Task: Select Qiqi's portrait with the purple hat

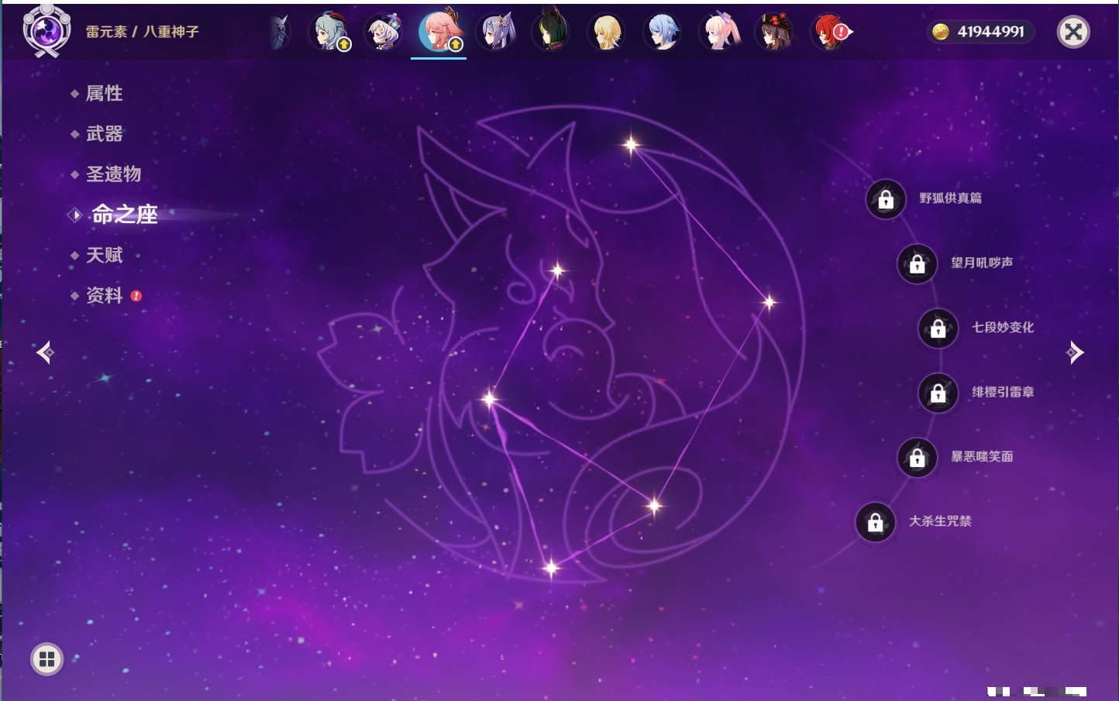Action: coord(384,32)
